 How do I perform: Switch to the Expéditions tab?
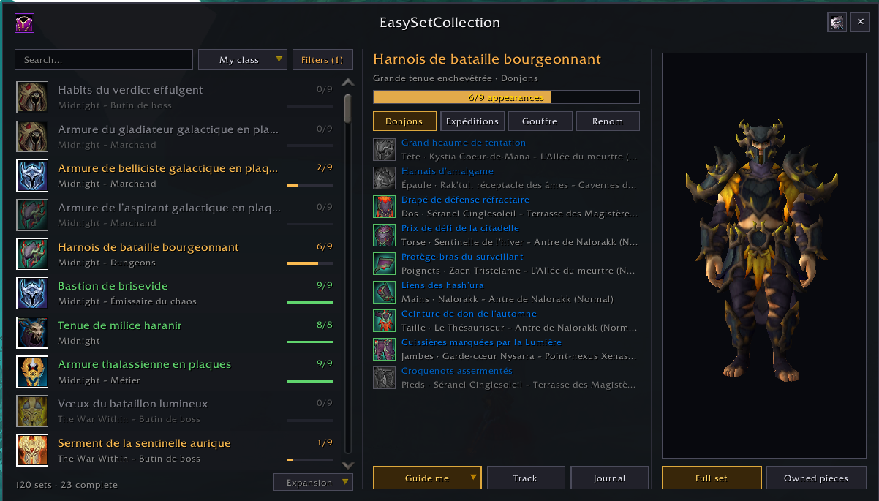pyautogui.click(x=472, y=121)
